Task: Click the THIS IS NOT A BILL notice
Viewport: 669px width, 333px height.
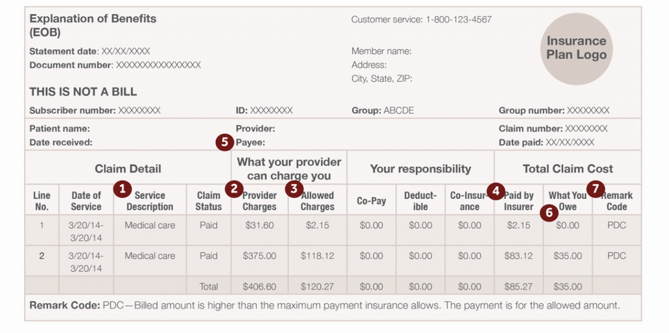Action: point(83,91)
